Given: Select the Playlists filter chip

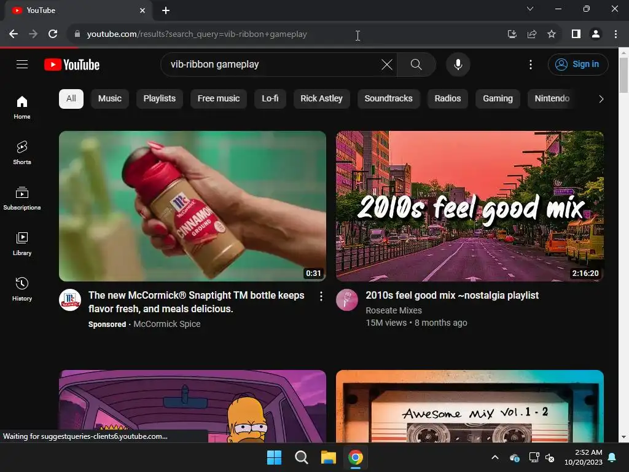Looking at the screenshot, I should click(x=159, y=99).
